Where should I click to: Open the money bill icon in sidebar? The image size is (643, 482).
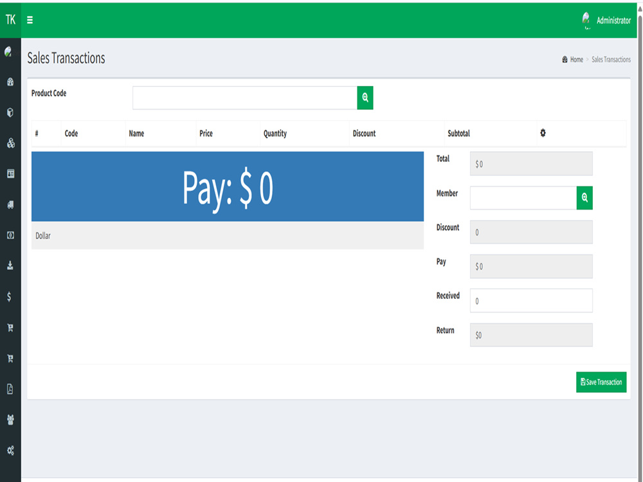click(10, 235)
